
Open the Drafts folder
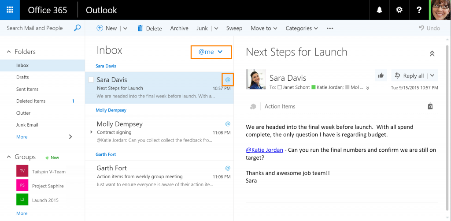[x=22, y=77]
